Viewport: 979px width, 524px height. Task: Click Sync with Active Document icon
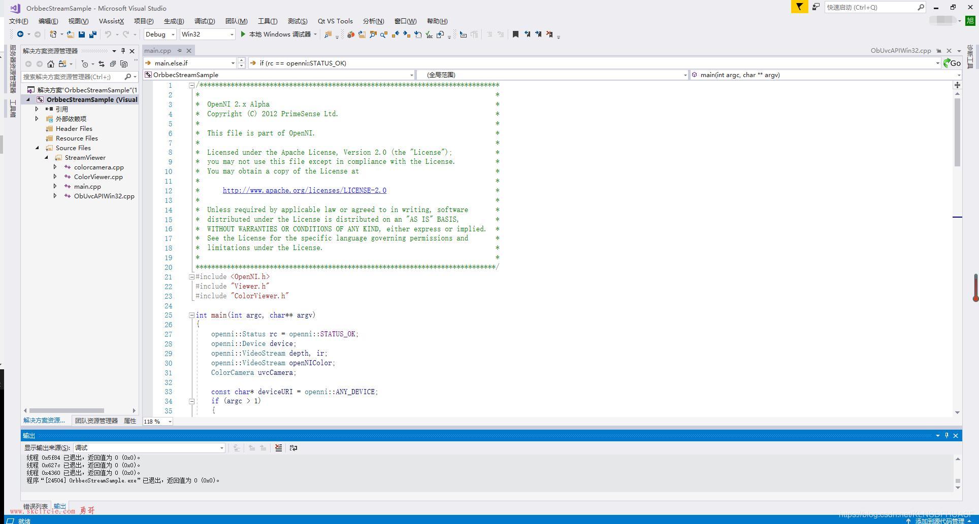tap(102, 64)
